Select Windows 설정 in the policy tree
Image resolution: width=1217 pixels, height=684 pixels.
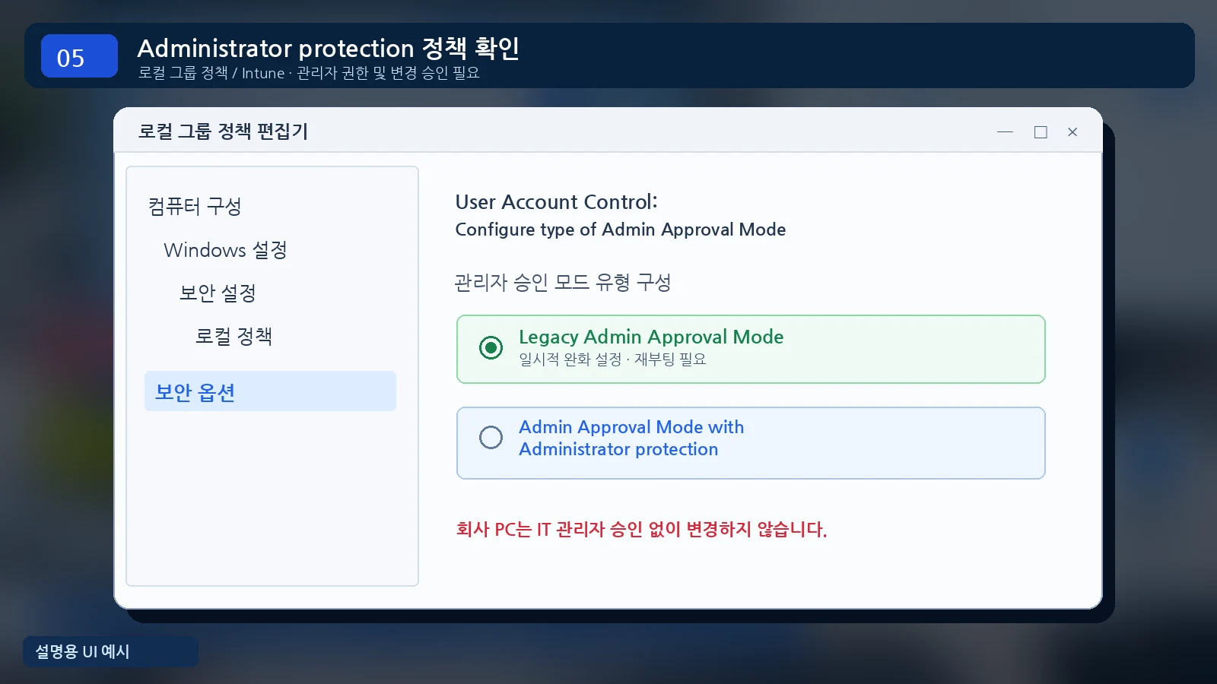click(225, 250)
